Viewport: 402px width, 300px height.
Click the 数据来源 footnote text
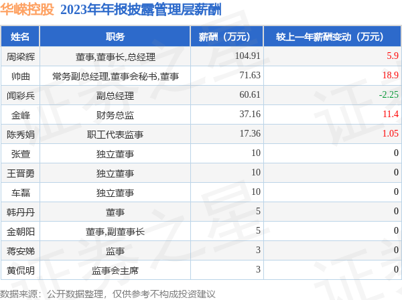[108, 294]
